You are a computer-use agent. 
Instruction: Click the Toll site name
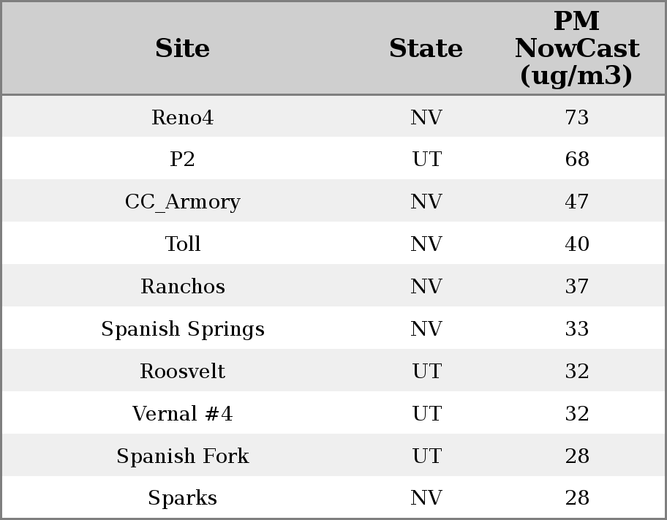coord(183,244)
